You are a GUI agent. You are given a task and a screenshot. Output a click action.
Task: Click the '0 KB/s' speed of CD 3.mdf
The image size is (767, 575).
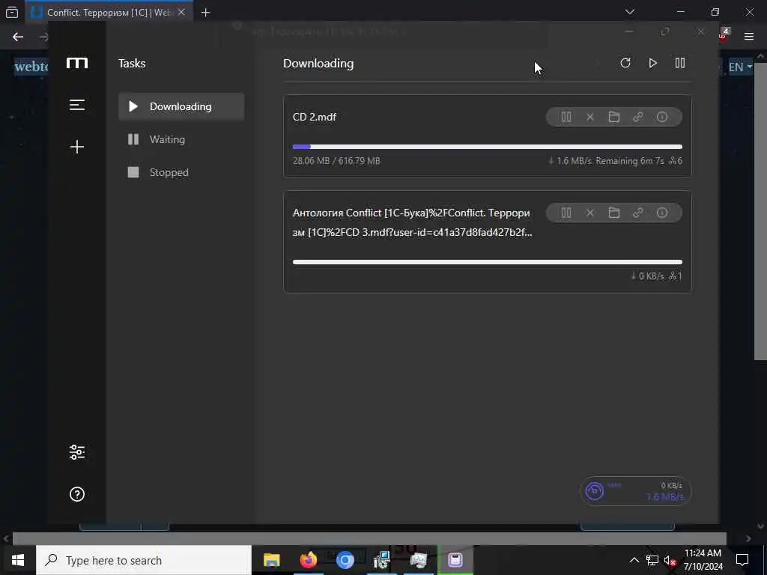651,276
